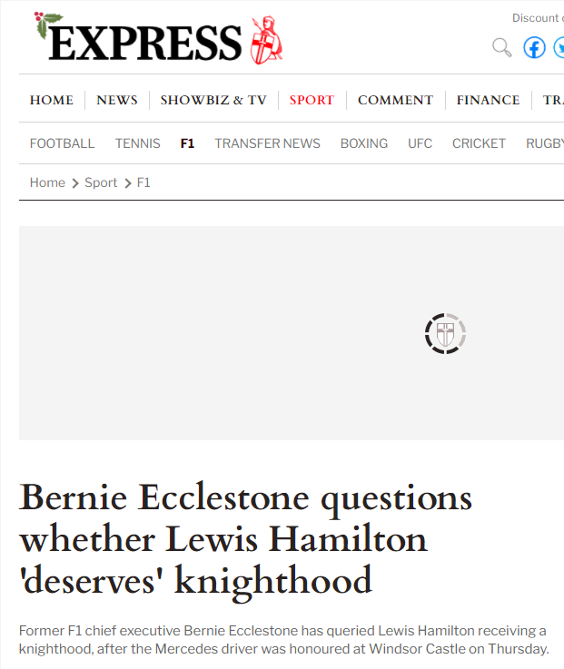Open Showbiz & TV section
This screenshot has height=669, width=564.
click(213, 100)
